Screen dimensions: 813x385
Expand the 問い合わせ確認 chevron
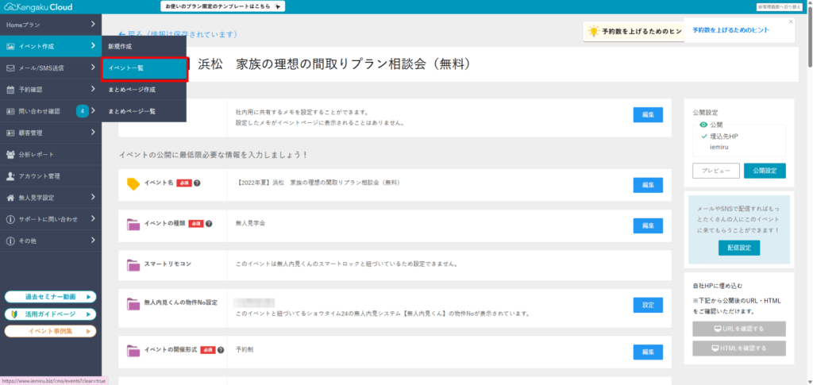pos(94,110)
